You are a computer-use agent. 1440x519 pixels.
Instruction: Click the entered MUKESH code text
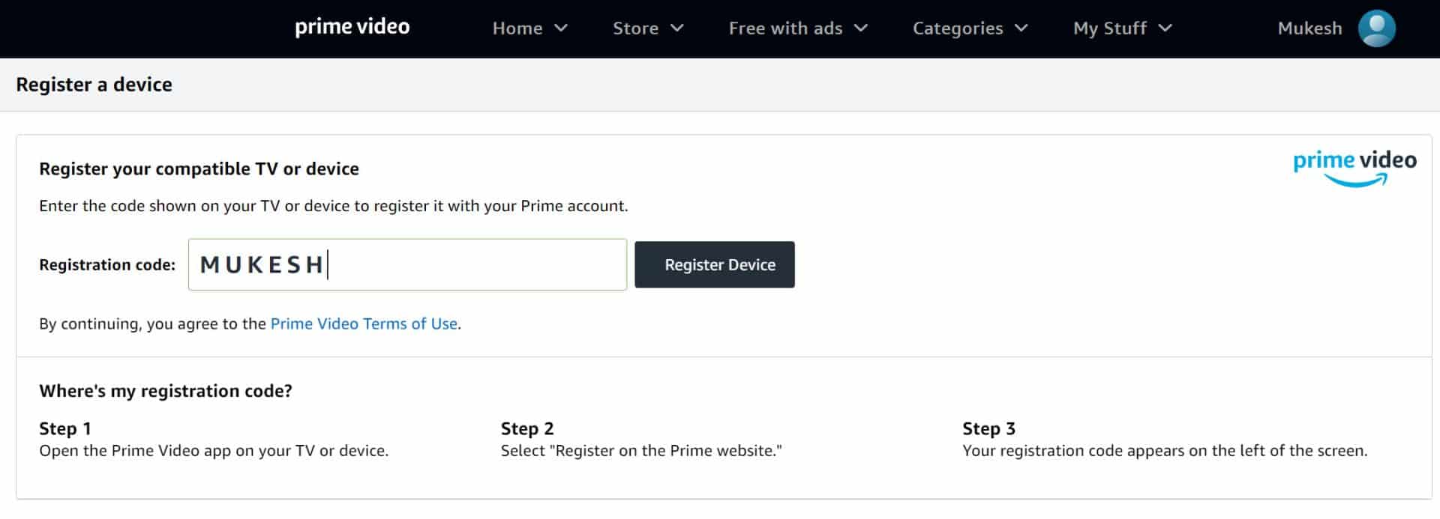coord(261,264)
